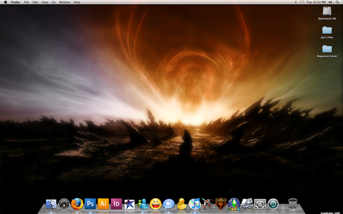The width and height of the screenshot is (343, 214).
Task: Open Cyberduck rubber duck icon
Action: (182, 204)
